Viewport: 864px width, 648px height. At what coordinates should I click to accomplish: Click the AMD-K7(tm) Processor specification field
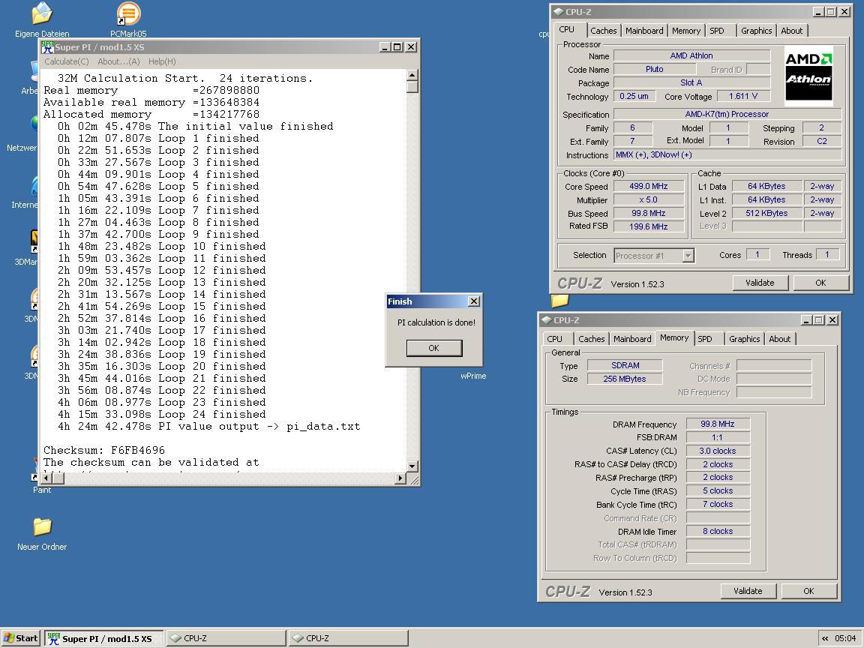(x=727, y=114)
